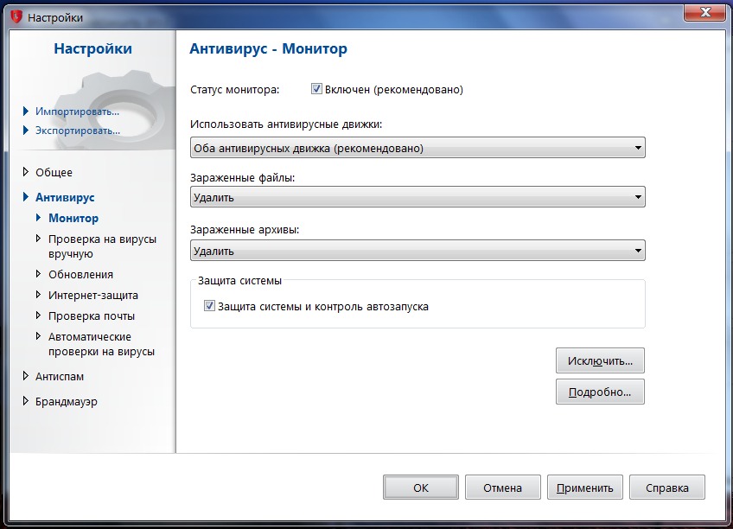Click the Защита системы group title

click(239, 280)
